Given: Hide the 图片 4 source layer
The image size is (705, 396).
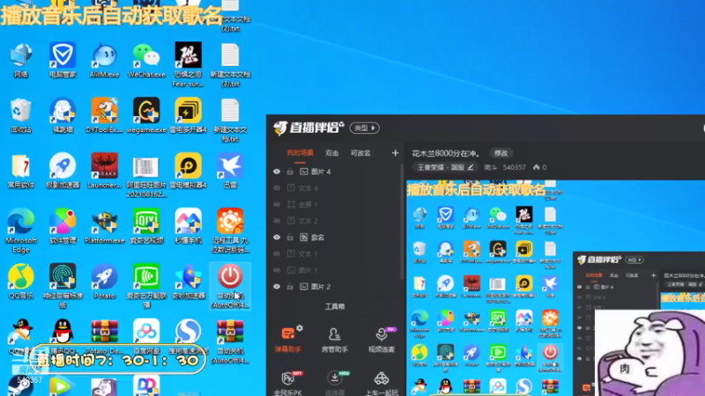Looking at the screenshot, I should pyautogui.click(x=277, y=172).
